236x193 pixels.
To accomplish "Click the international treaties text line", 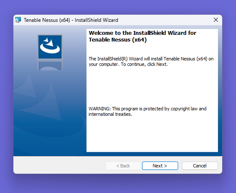I will (110, 114).
